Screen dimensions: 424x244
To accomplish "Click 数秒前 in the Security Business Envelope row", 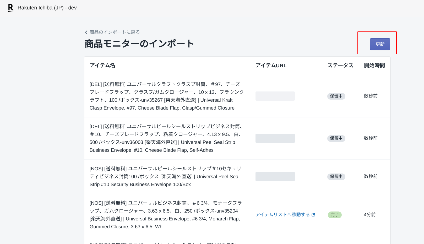I will (x=371, y=176).
